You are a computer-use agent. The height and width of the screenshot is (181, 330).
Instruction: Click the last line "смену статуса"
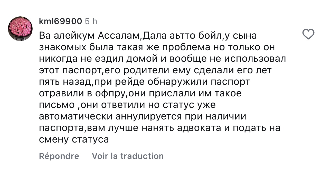74,139
